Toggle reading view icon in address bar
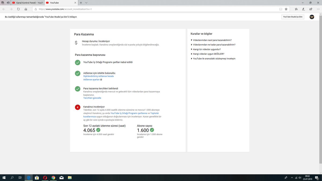The image size is (322, 181). (281, 9)
